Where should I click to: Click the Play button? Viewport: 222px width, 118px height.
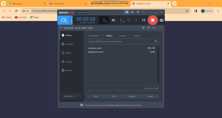click(x=96, y=96)
